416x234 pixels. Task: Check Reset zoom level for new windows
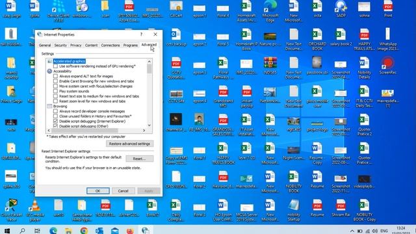pyautogui.click(x=55, y=101)
